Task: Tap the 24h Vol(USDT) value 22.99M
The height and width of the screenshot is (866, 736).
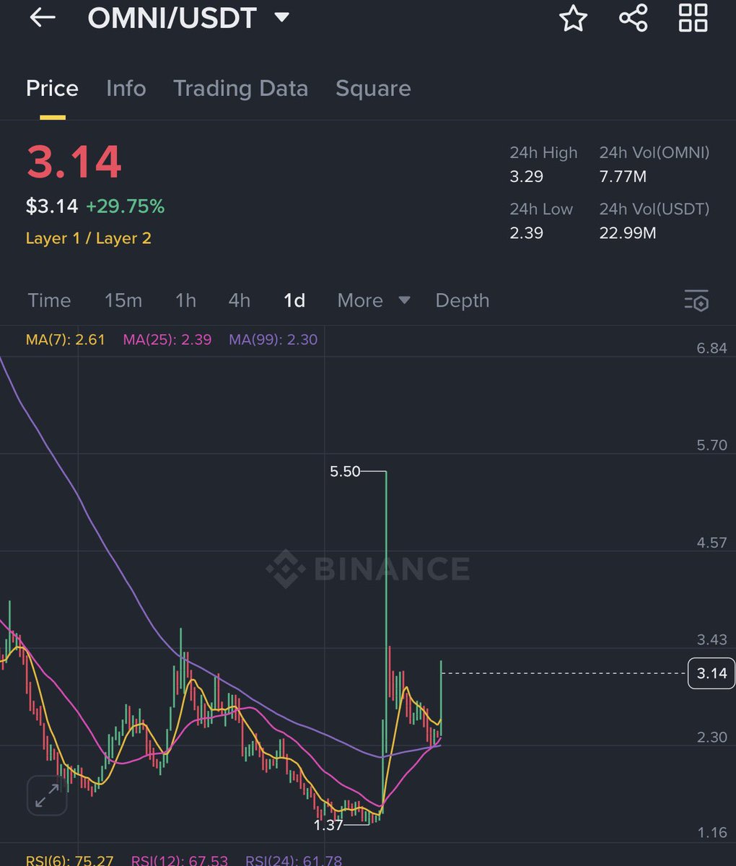Action: click(x=628, y=232)
